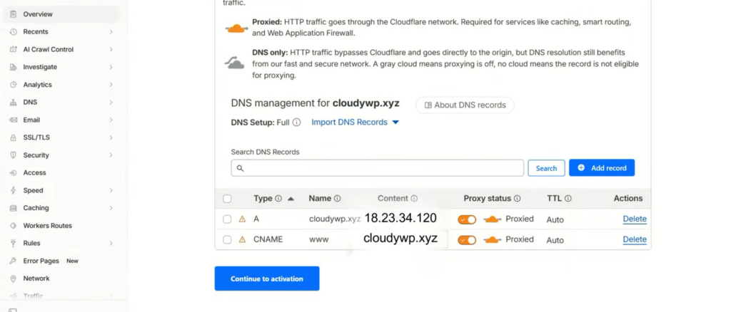This screenshot has width=731, height=312.
Task: Tick the select-all checkbox in table header
Action: pyautogui.click(x=227, y=199)
